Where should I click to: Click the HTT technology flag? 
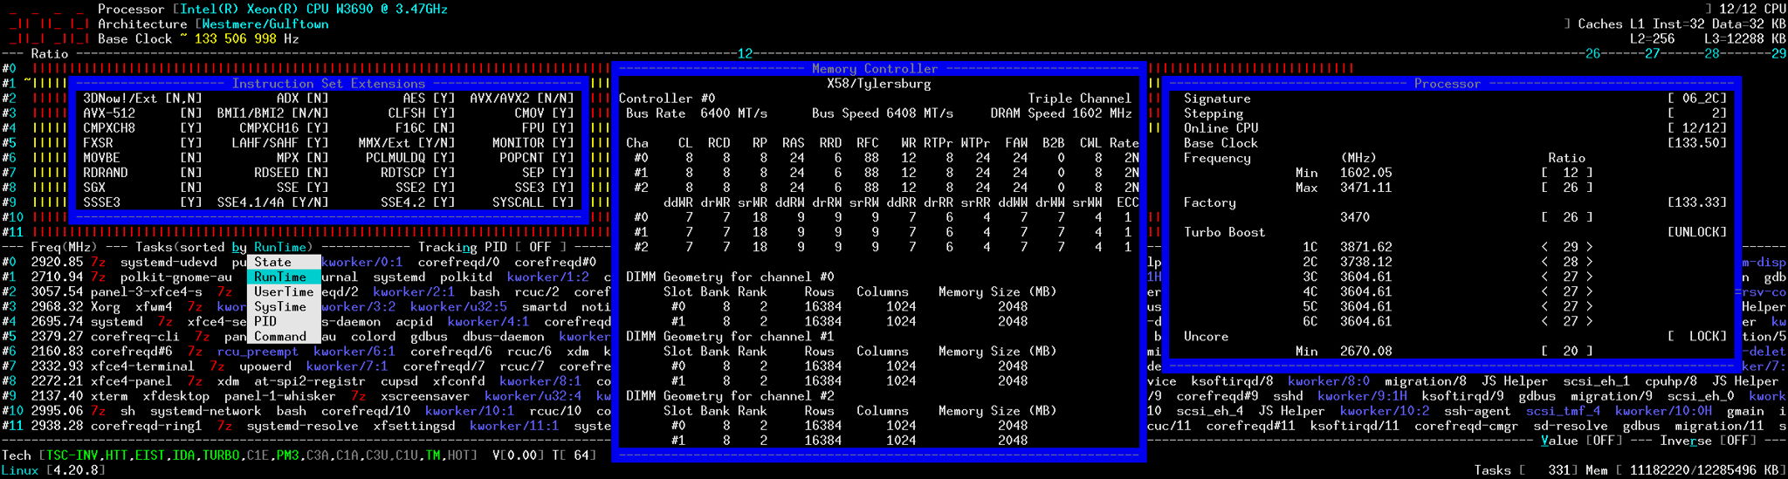[116, 455]
